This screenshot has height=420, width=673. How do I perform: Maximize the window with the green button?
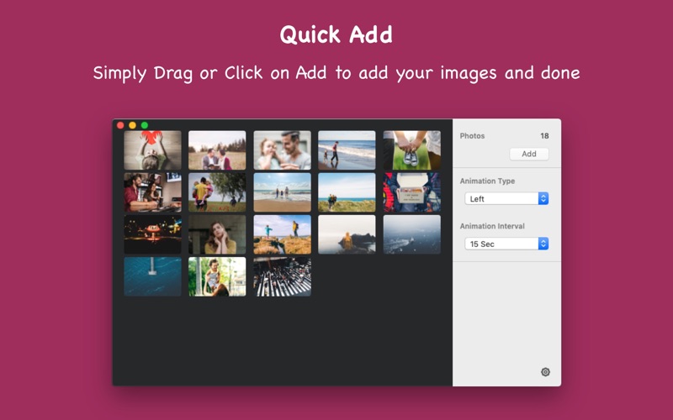tap(145, 125)
